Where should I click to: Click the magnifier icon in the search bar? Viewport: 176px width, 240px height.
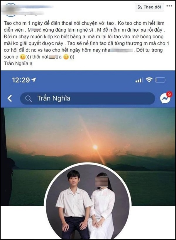pyautogui.click(x=28, y=99)
